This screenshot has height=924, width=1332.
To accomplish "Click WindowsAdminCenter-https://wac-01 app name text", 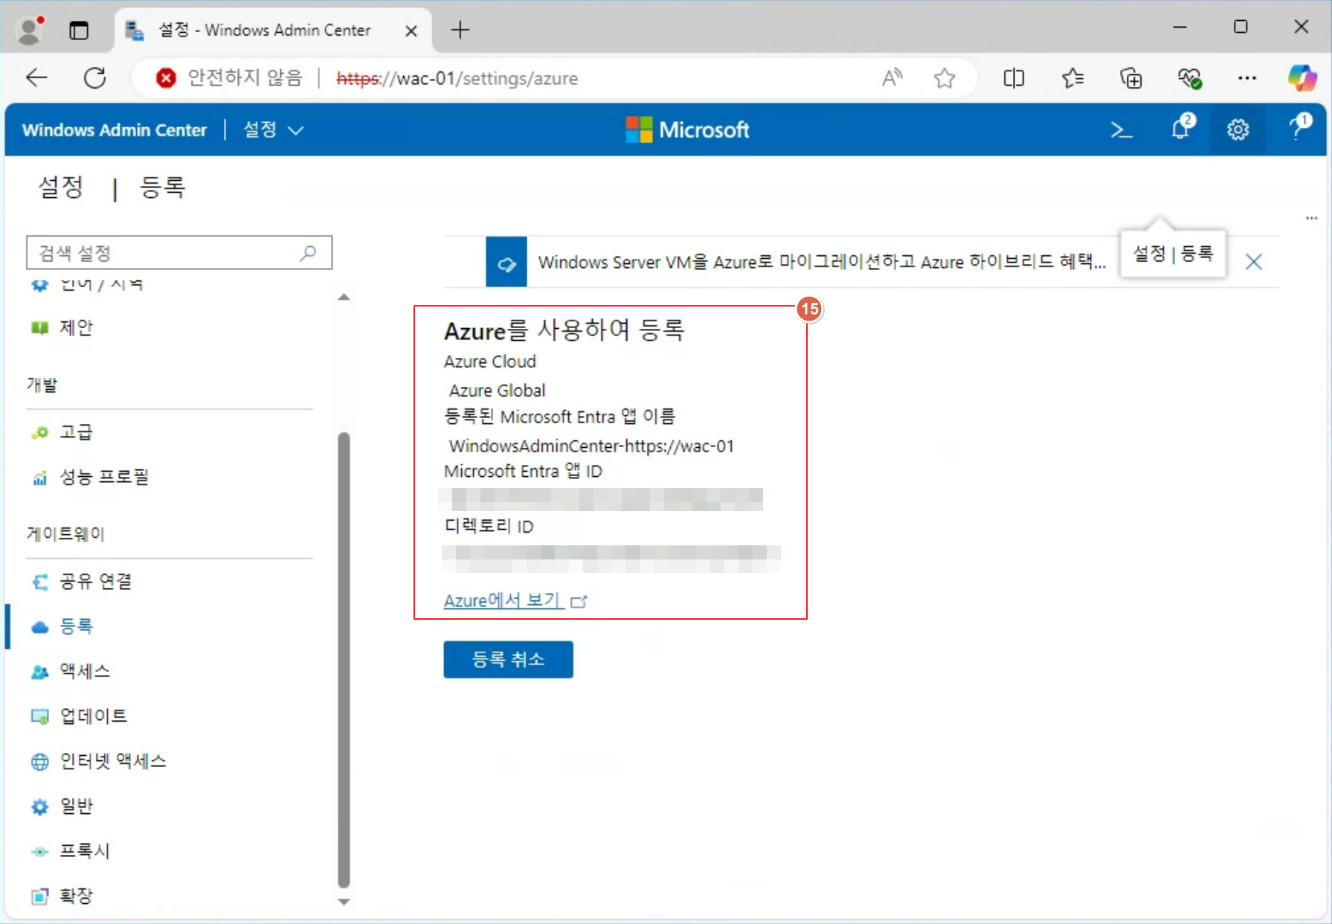I will (591, 446).
